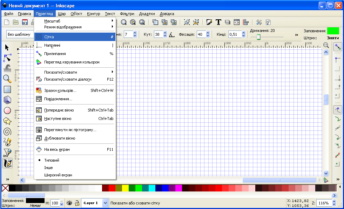Open the XML editor icon
Viewport: 344px width, 209px height.
[x=237, y=22]
